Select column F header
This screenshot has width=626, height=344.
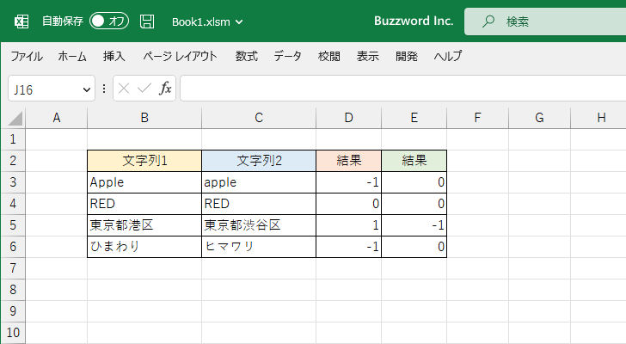477,118
